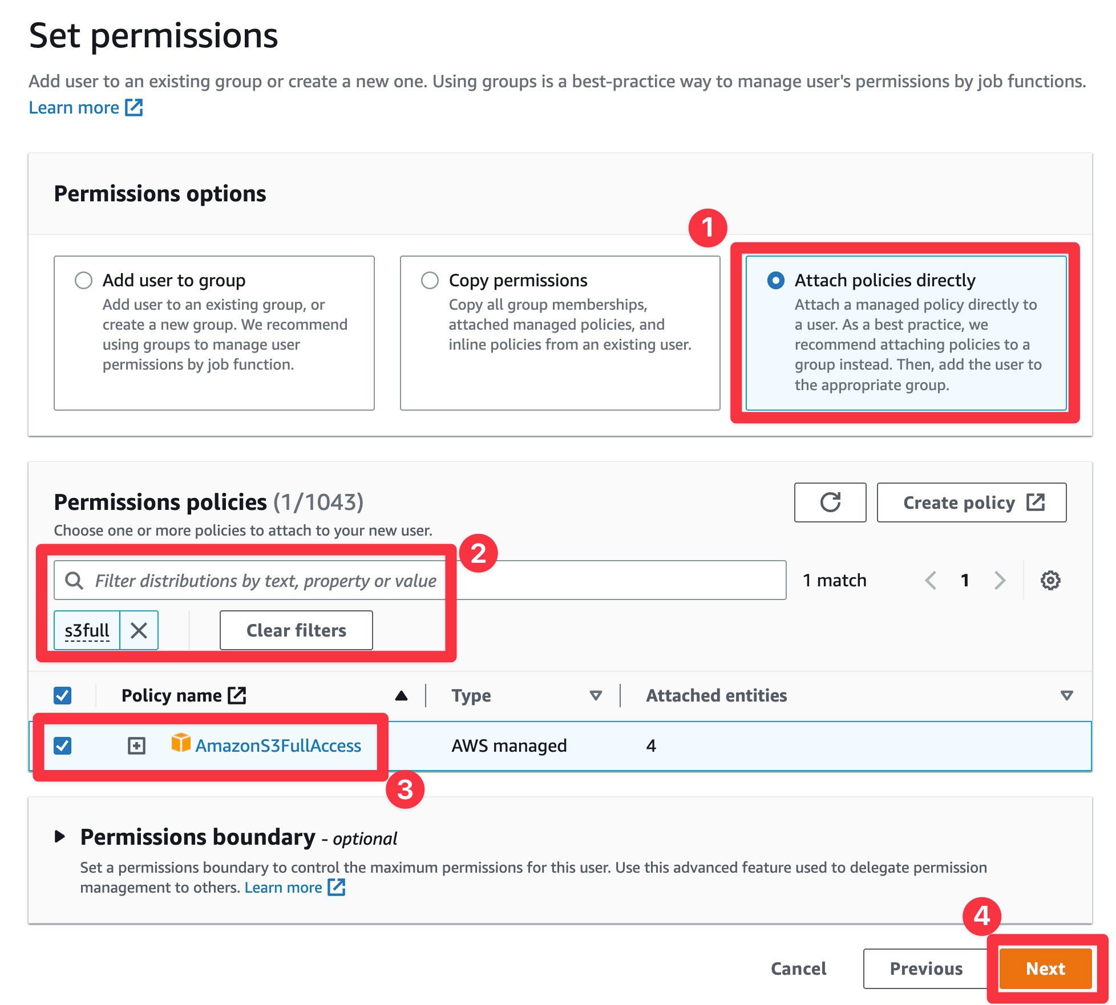Toggle the select-all checkbox in the table header
1116x1005 pixels.
[63, 695]
